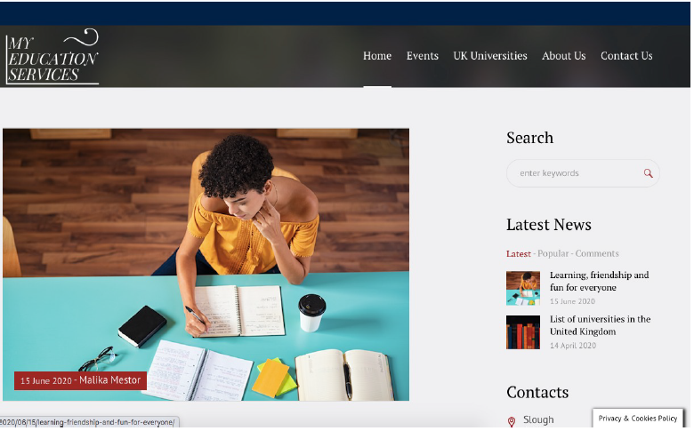Open the My Education Services logo
The height and width of the screenshot is (431, 694).
[52, 57]
